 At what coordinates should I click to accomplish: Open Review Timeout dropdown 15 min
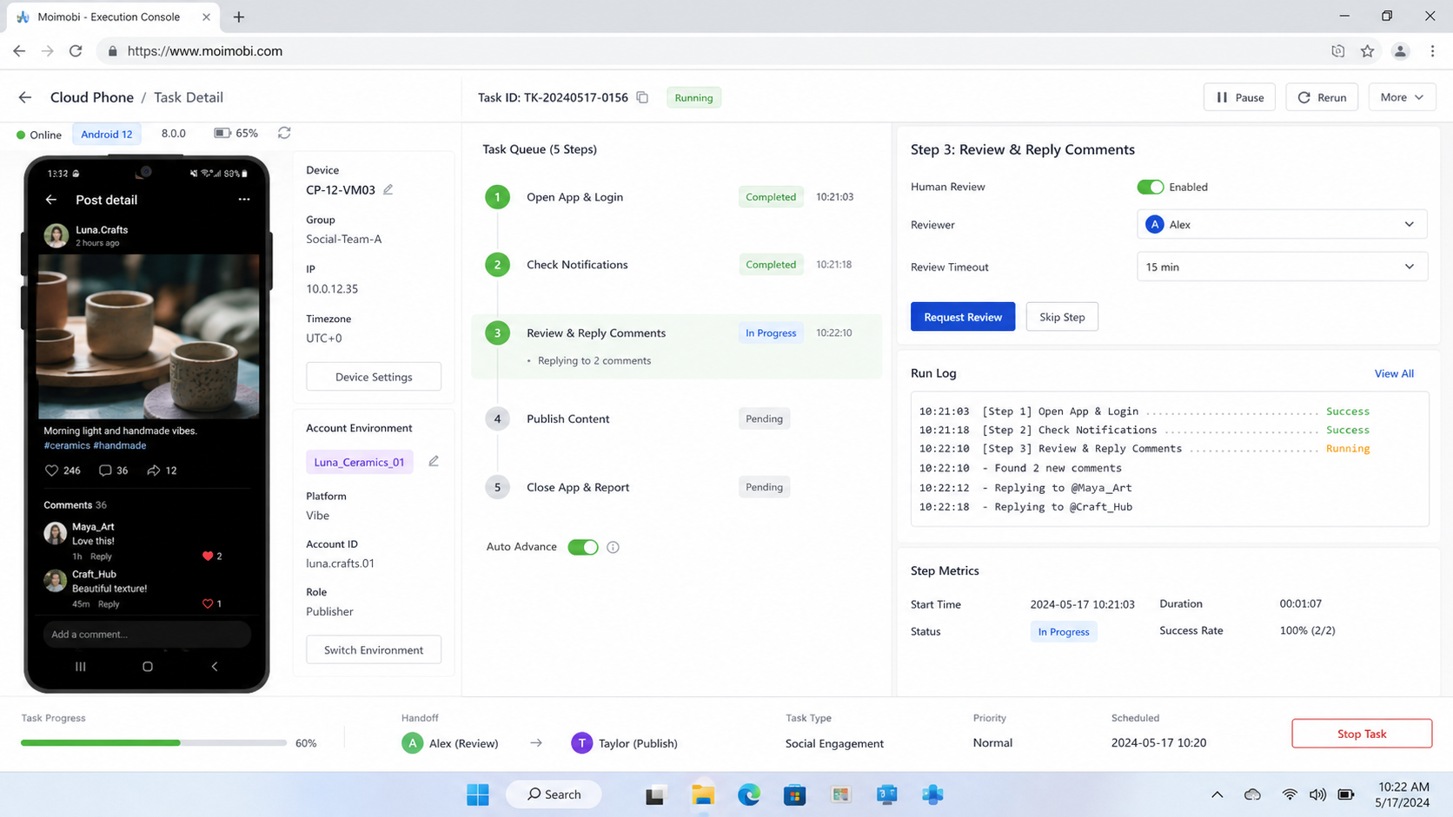pyautogui.click(x=1282, y=267)
